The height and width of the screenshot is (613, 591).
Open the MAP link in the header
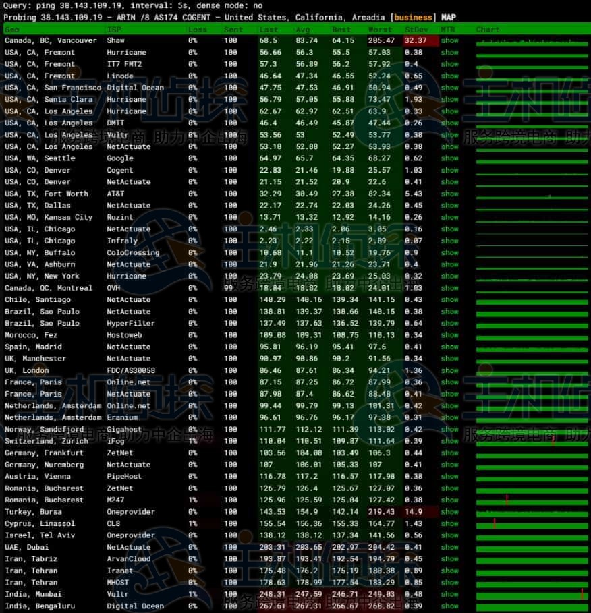(x=449, y=18)
